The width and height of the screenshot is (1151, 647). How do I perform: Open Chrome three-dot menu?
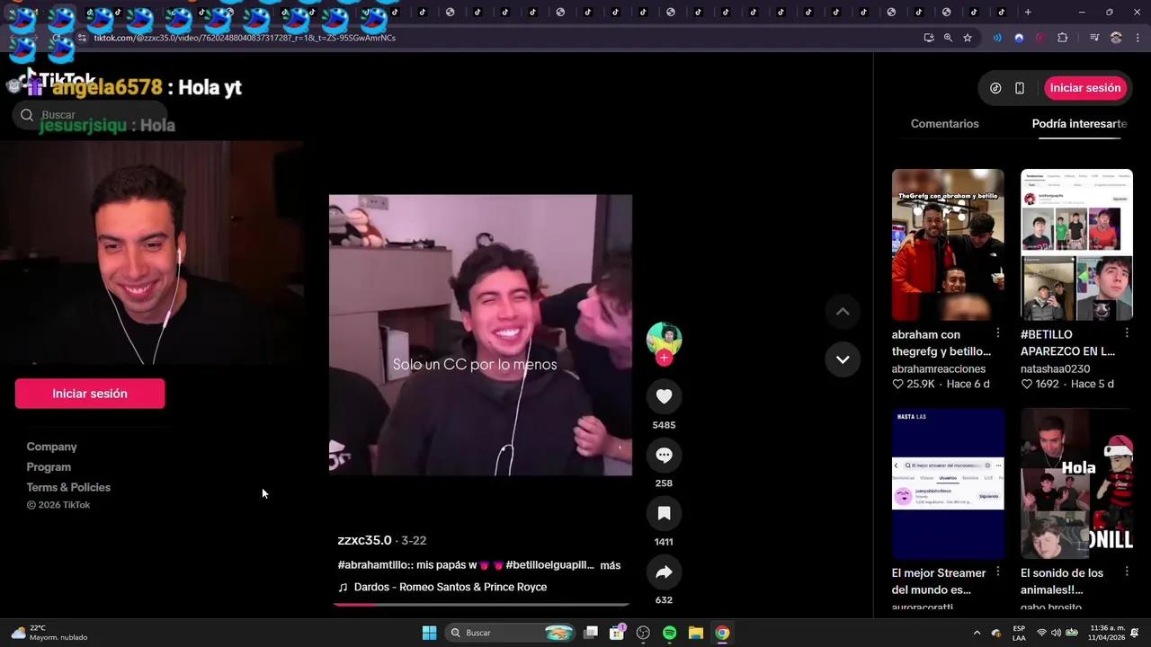(x=1138, y=38)
